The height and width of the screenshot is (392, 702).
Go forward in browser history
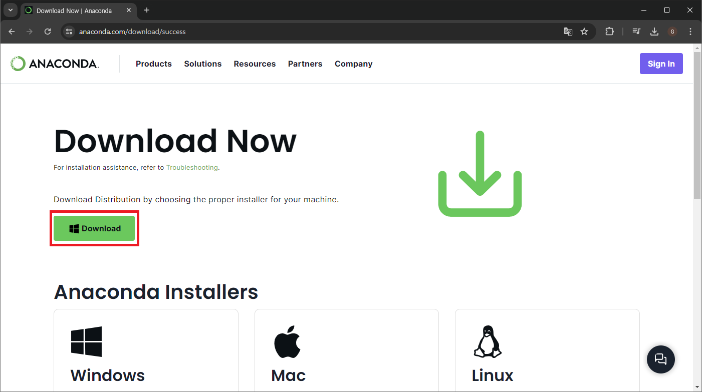(x=30, y=32)
